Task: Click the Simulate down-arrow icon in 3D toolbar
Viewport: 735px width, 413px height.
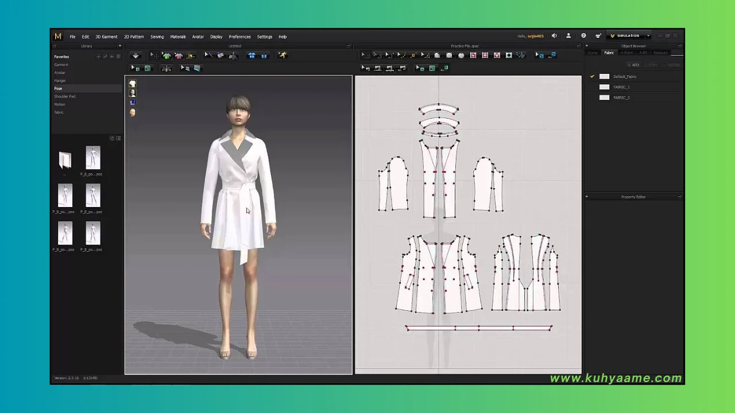Action: 136,56
